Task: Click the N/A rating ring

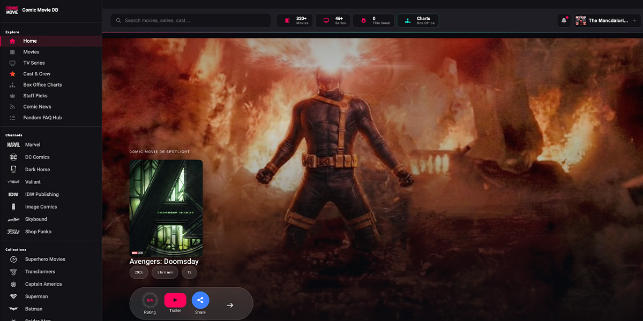Action: (x=150, y=300)
